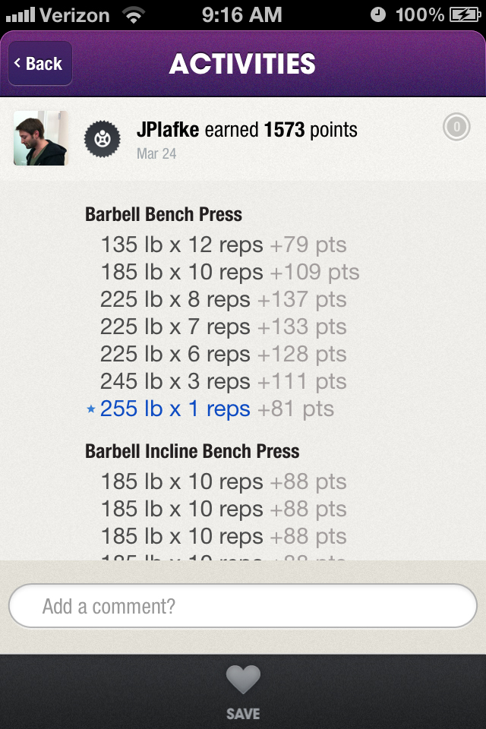Click the battery icon in status bar

(464, 14)
